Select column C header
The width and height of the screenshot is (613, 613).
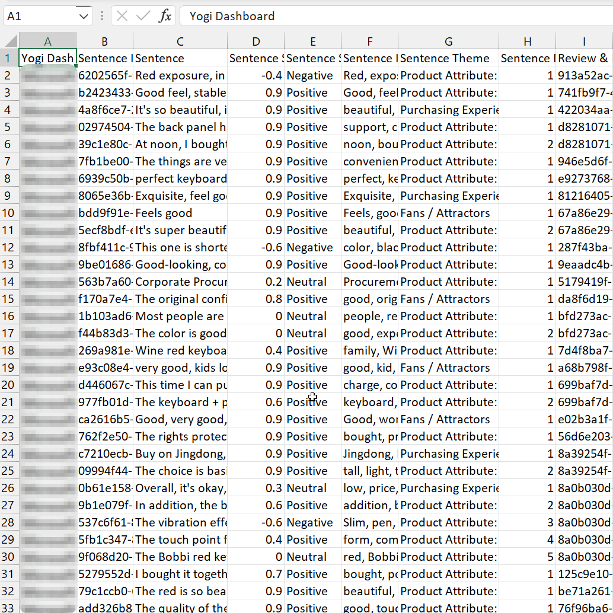click(x=180, y=41)
